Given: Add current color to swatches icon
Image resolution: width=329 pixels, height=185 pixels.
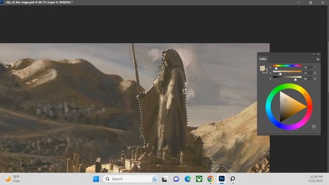Looking at the screenshot, I should point(314,126).
